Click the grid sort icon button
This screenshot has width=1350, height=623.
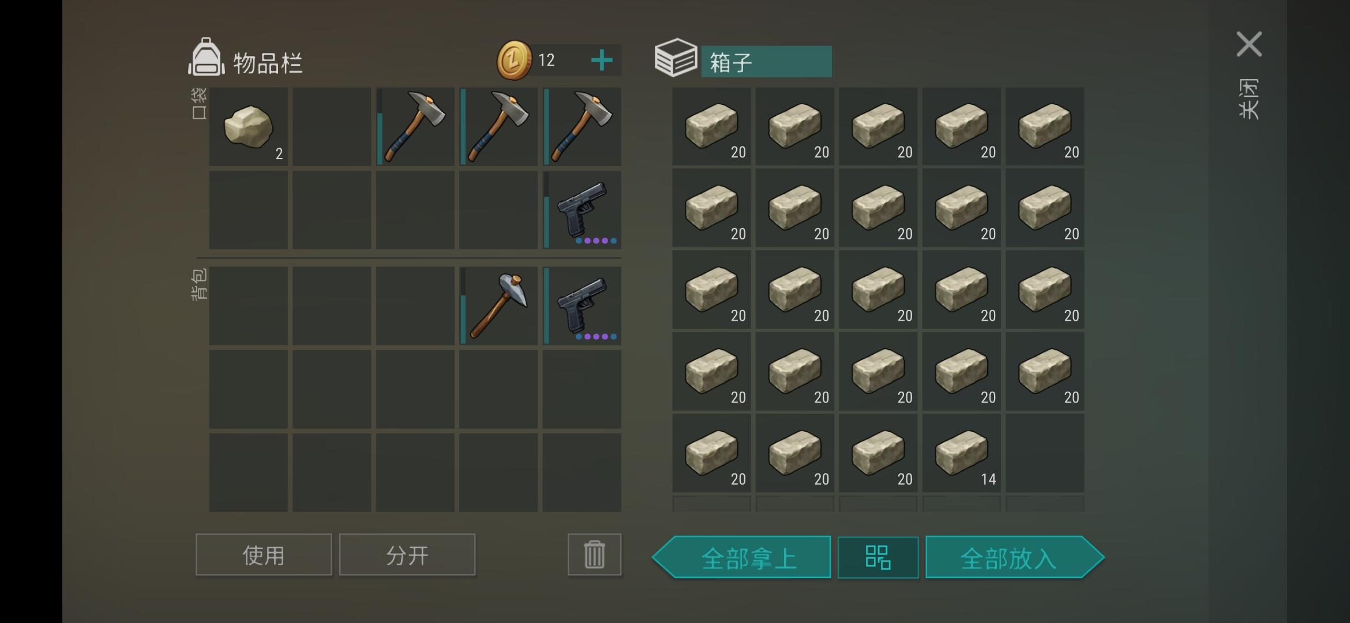click(878, 557)
